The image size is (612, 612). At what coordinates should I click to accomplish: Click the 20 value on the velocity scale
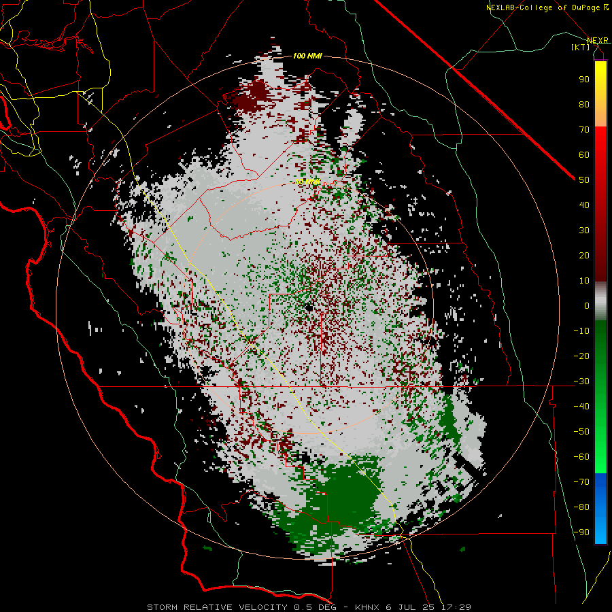(x=584, y=256)
